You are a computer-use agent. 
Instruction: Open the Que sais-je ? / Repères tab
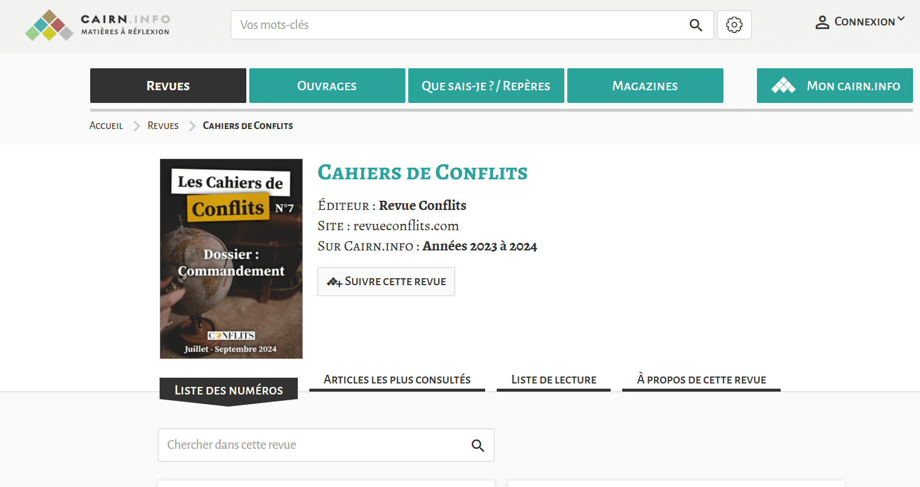click(486, 86)
